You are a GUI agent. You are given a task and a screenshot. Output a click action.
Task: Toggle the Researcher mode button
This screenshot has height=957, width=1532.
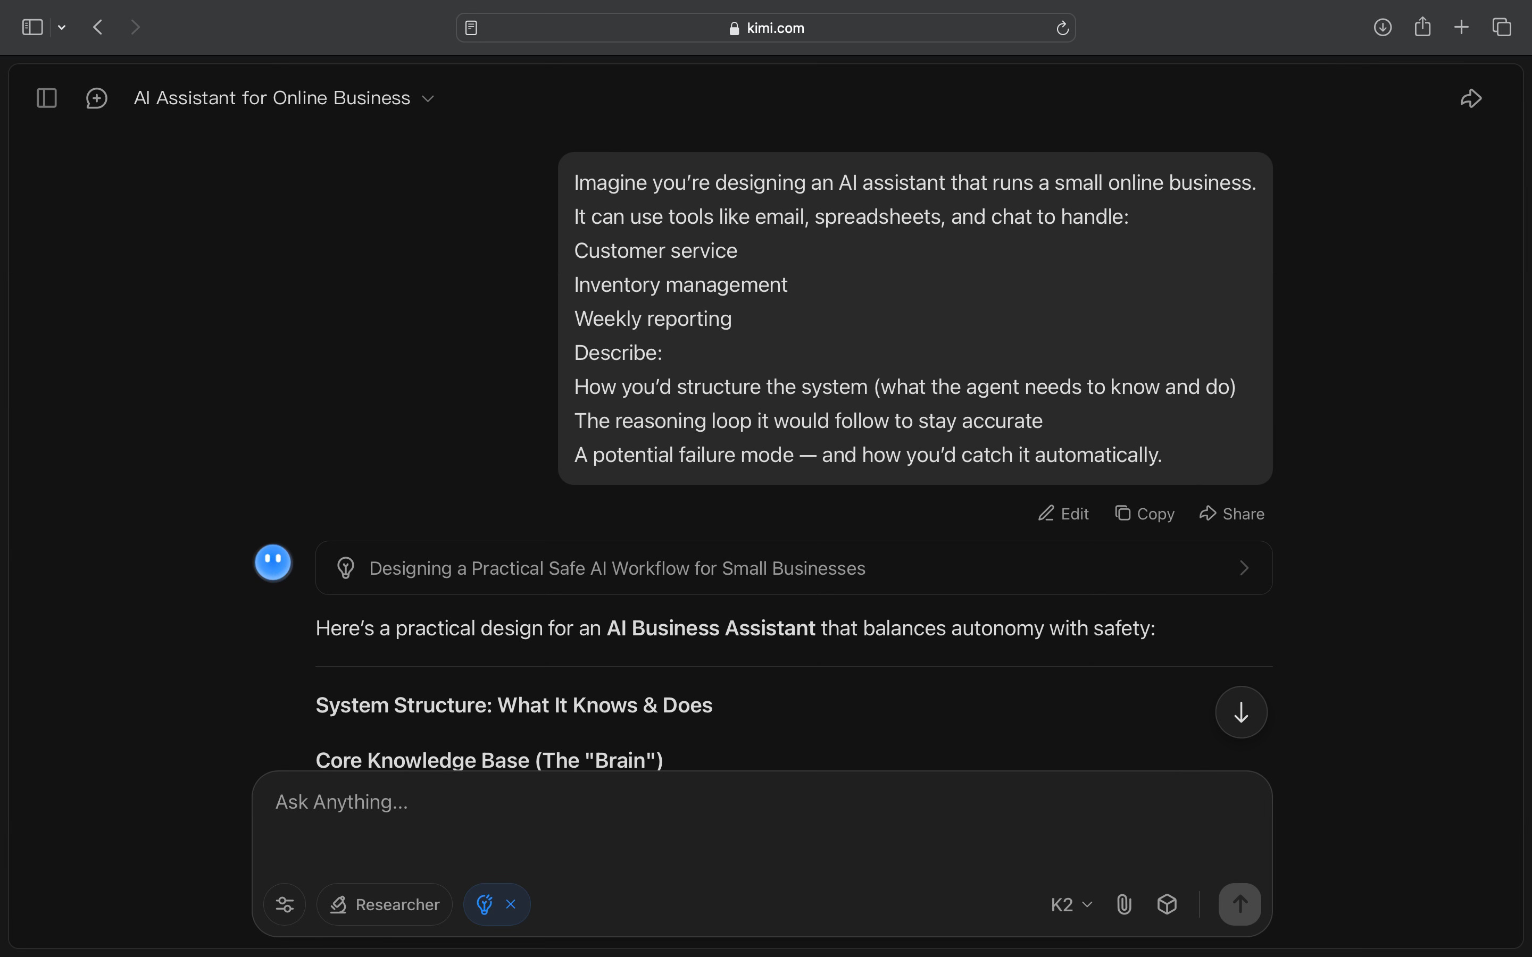click(x=384, y=904)
